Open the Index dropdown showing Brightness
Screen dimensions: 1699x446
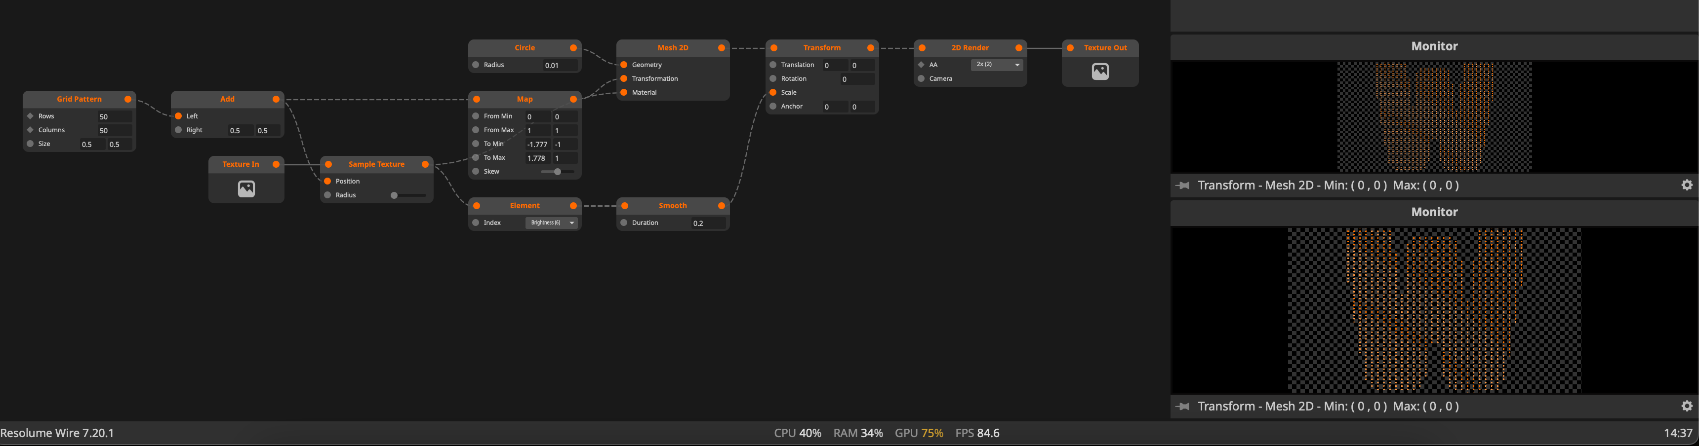point(551,223)
